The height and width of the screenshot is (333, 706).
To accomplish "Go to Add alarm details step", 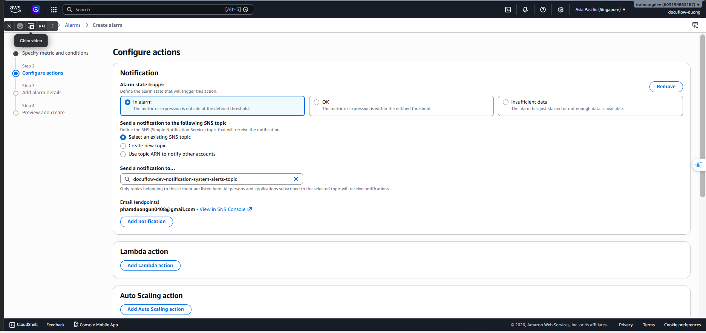I will (x=41, y=93).
